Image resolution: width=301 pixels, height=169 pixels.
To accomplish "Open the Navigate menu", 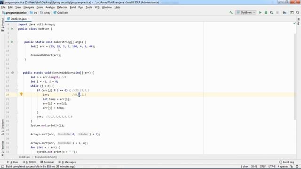I will pos(29,8).
